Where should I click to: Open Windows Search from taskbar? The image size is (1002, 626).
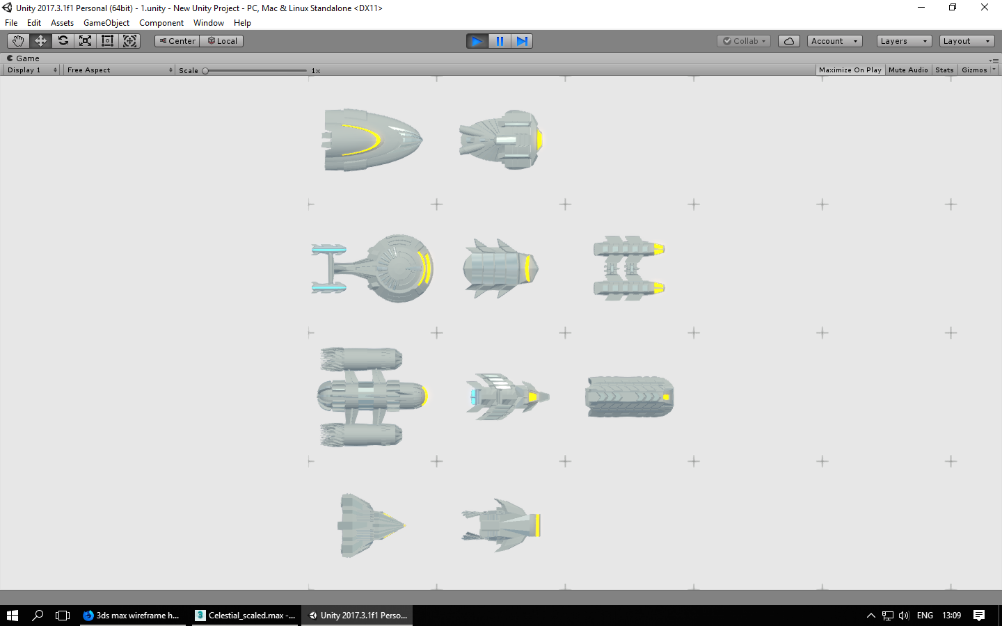[x=38, y=616]
